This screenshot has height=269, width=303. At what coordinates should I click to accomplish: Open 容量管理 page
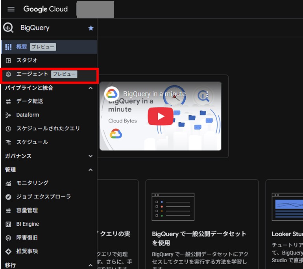coord(49,210)
